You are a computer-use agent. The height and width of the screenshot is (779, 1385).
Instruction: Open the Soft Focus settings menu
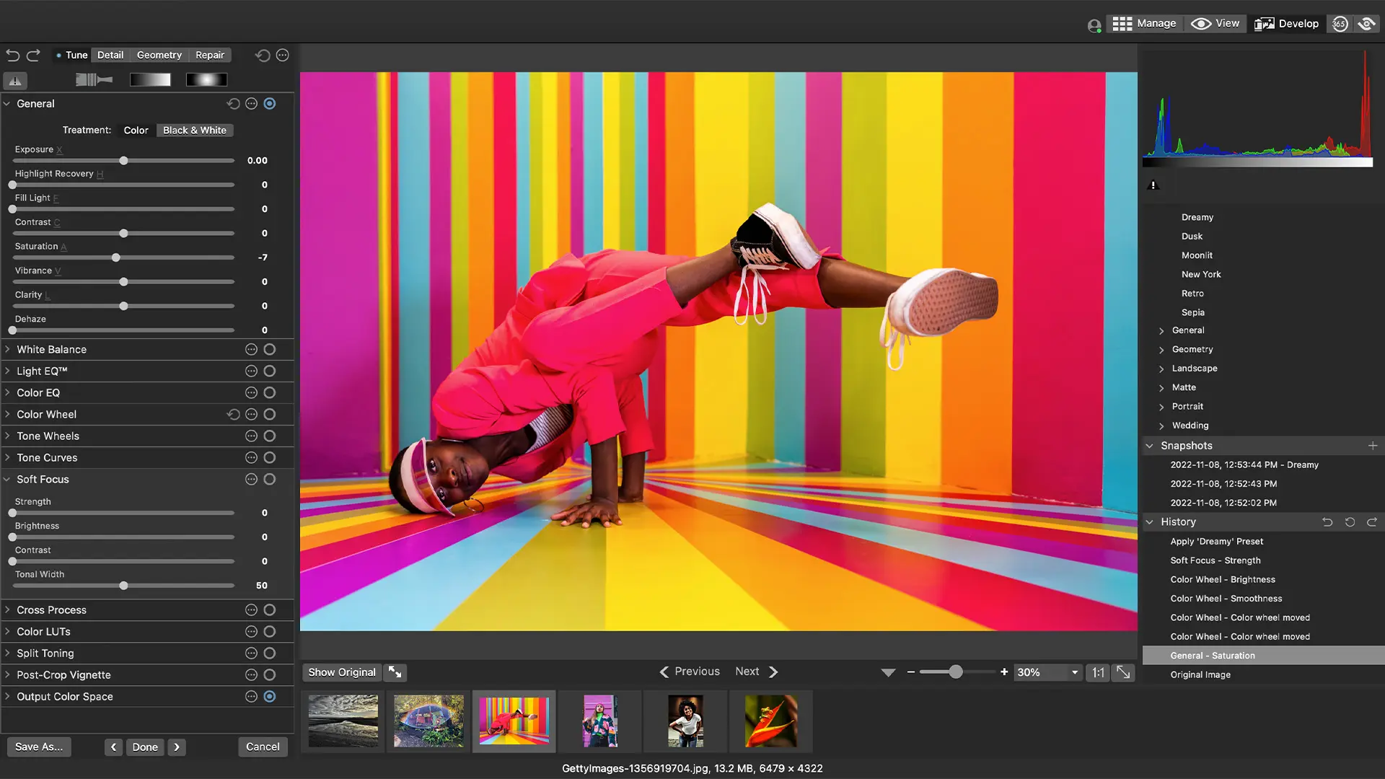point(251,479)
